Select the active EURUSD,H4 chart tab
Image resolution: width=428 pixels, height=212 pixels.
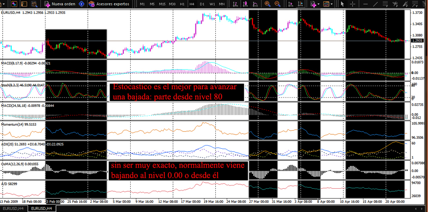[42, 209]
